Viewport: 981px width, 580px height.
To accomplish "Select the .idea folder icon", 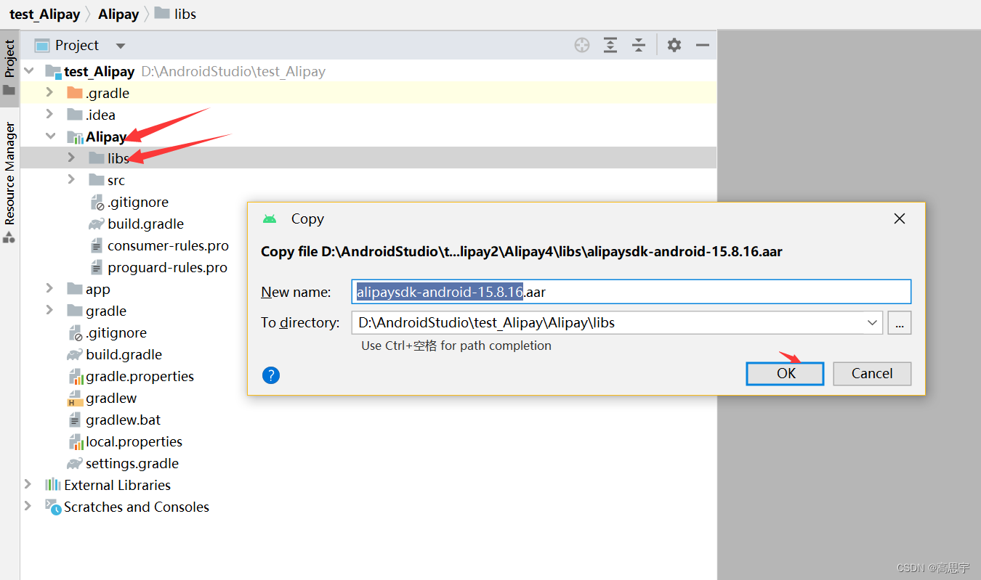I will pyautogui.click(x=75, y=115).
